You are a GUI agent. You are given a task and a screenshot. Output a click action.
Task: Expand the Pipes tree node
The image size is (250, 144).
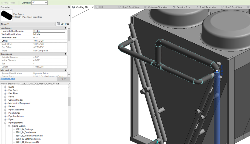pyautogui.click(x=5, y=120)
